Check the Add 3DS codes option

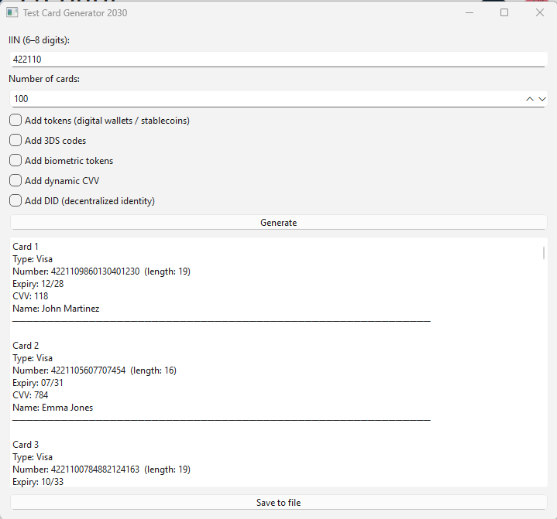click(15, 141)
